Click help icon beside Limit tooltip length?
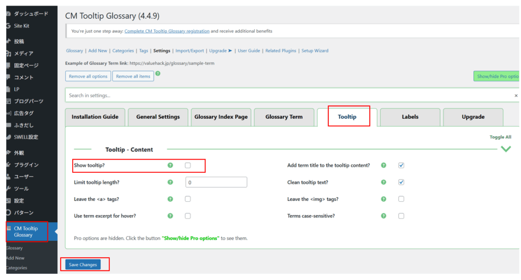 click(x=170, y=182)
